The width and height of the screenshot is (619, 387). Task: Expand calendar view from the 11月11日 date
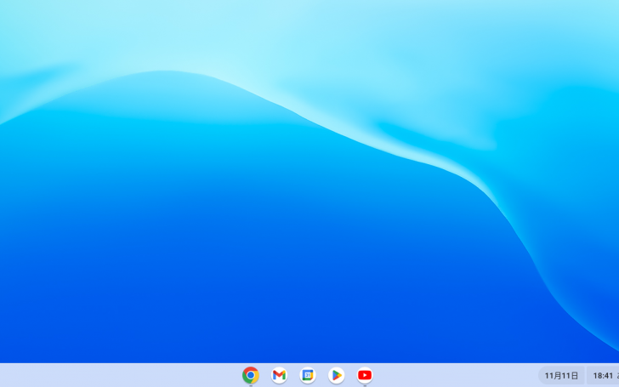point(561,375)
